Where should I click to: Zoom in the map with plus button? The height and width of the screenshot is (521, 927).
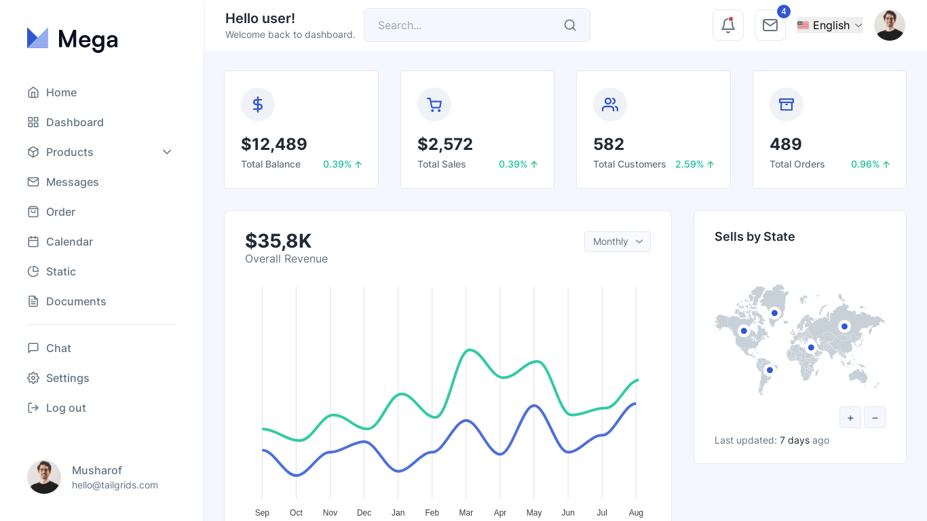(x=850, y=417)
